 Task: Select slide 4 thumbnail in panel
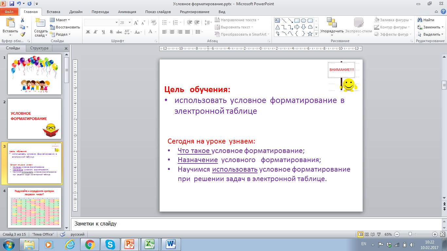tap(34, 207)
